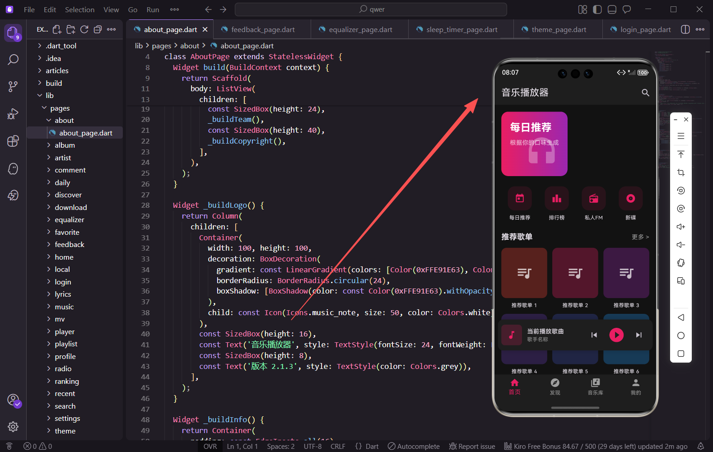This screenshot has width=713, height=452.
Task: Click emulator rotate device button
Action: [681, 263]
